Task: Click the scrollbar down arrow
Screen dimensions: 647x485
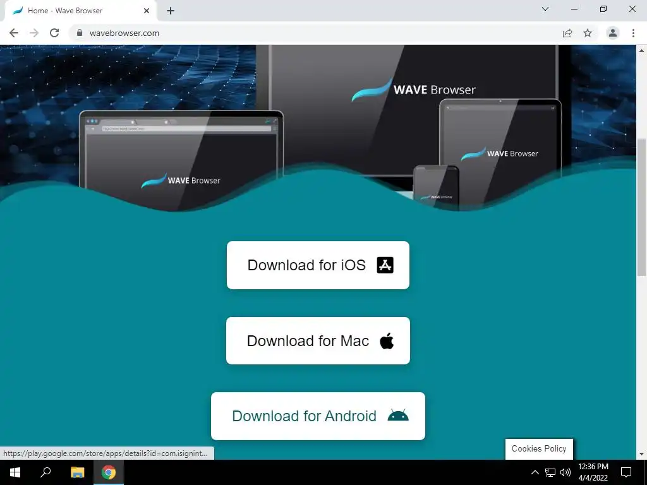Action: click(641, 454)
